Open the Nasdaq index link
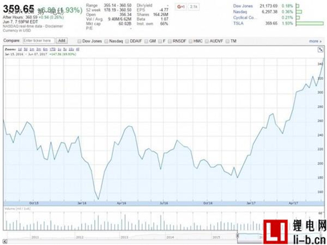 pos(240,12)
